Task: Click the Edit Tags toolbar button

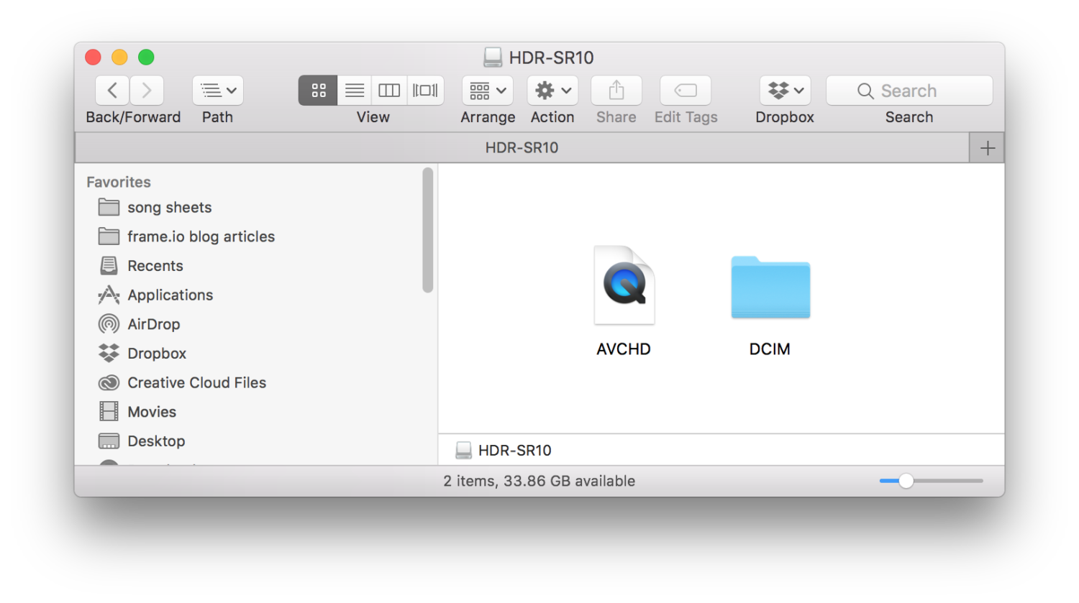Action: [686, 91]
